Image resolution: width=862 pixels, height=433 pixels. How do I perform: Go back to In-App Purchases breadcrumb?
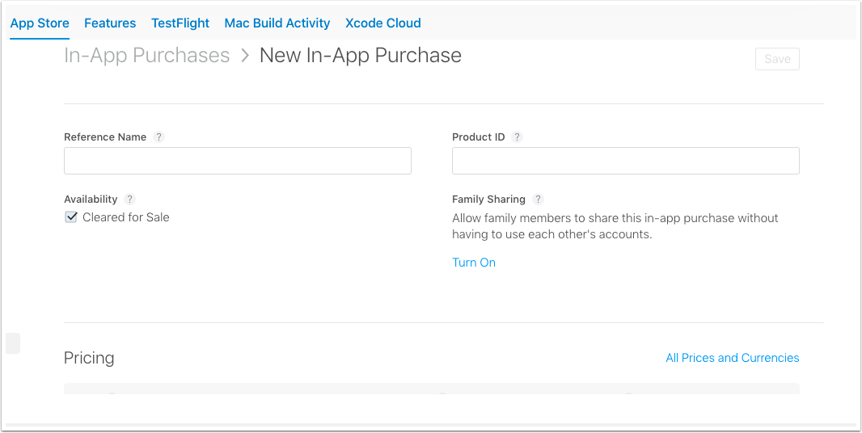point(147,56)
